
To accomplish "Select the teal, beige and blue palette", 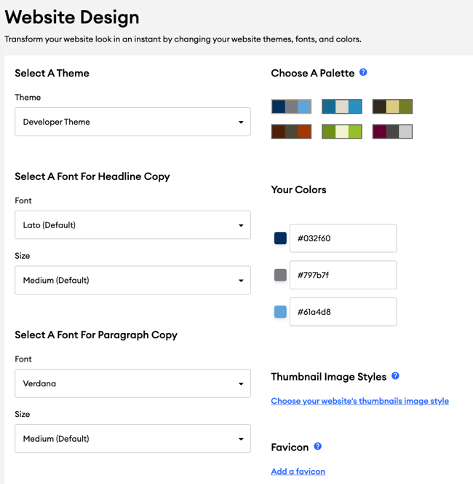I will tap(342, 106).
